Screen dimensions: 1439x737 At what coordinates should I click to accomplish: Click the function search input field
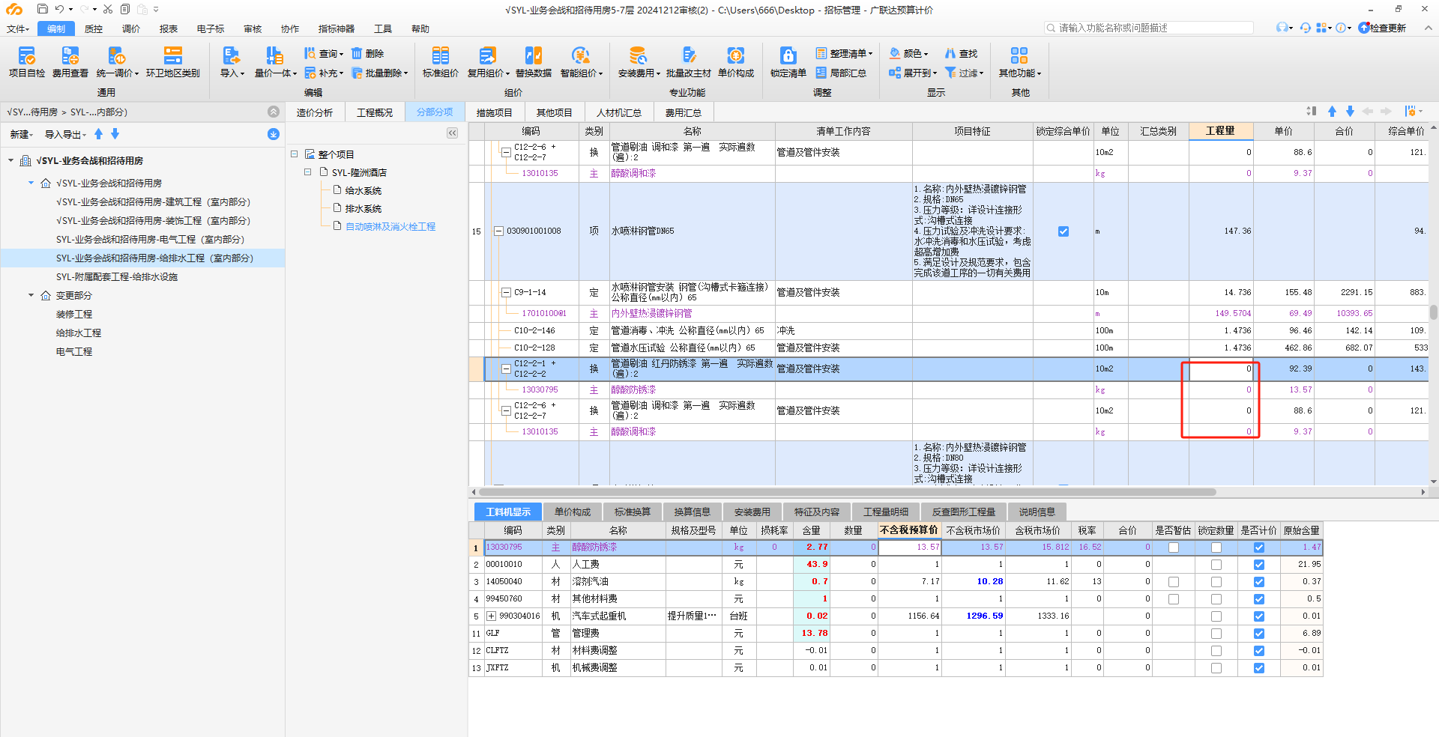[1149, 28]
